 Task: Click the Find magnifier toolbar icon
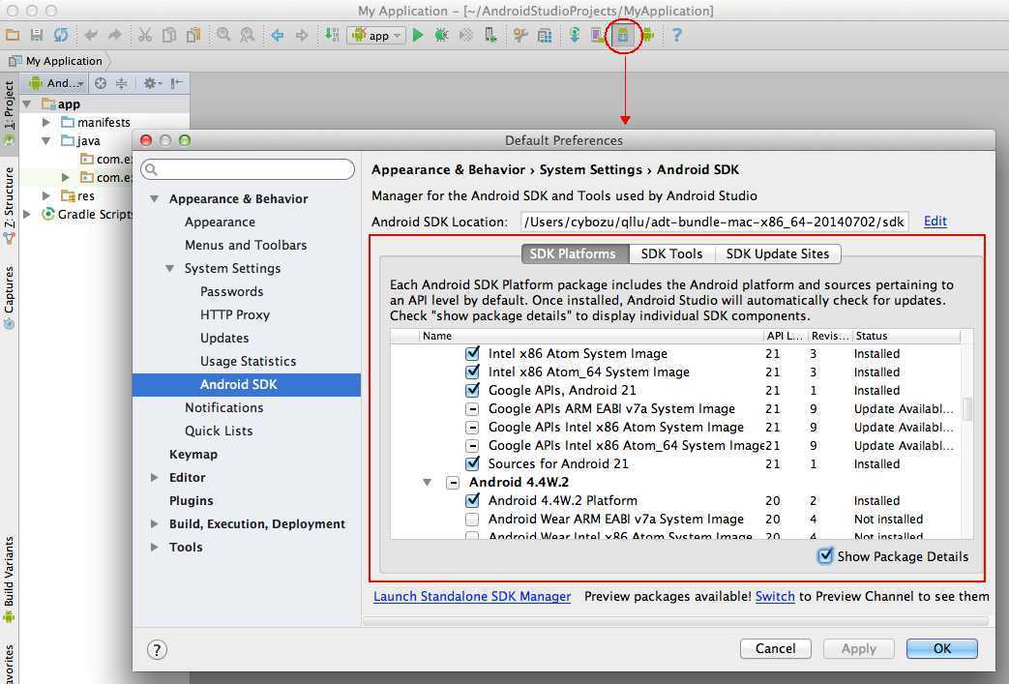[x=223, y=36]
